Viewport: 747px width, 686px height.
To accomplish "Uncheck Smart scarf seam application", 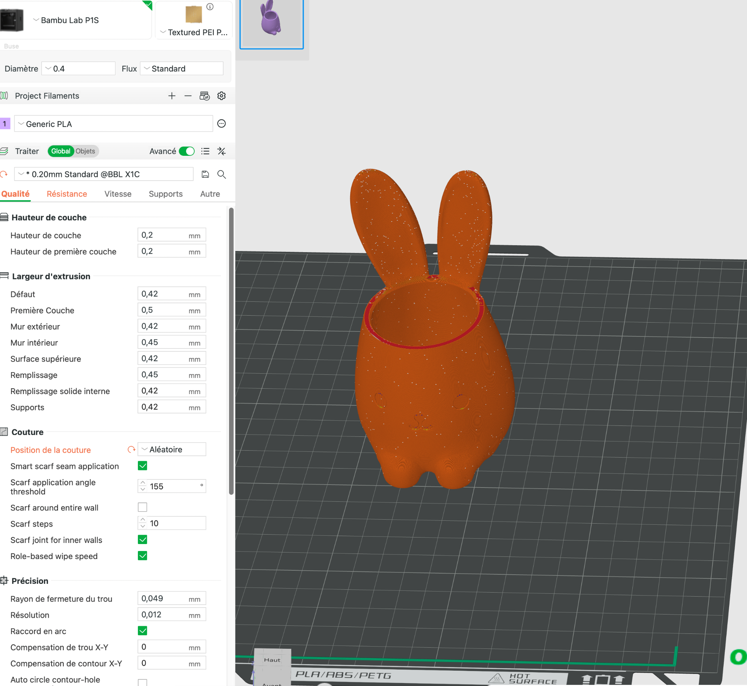I will 143,466.
